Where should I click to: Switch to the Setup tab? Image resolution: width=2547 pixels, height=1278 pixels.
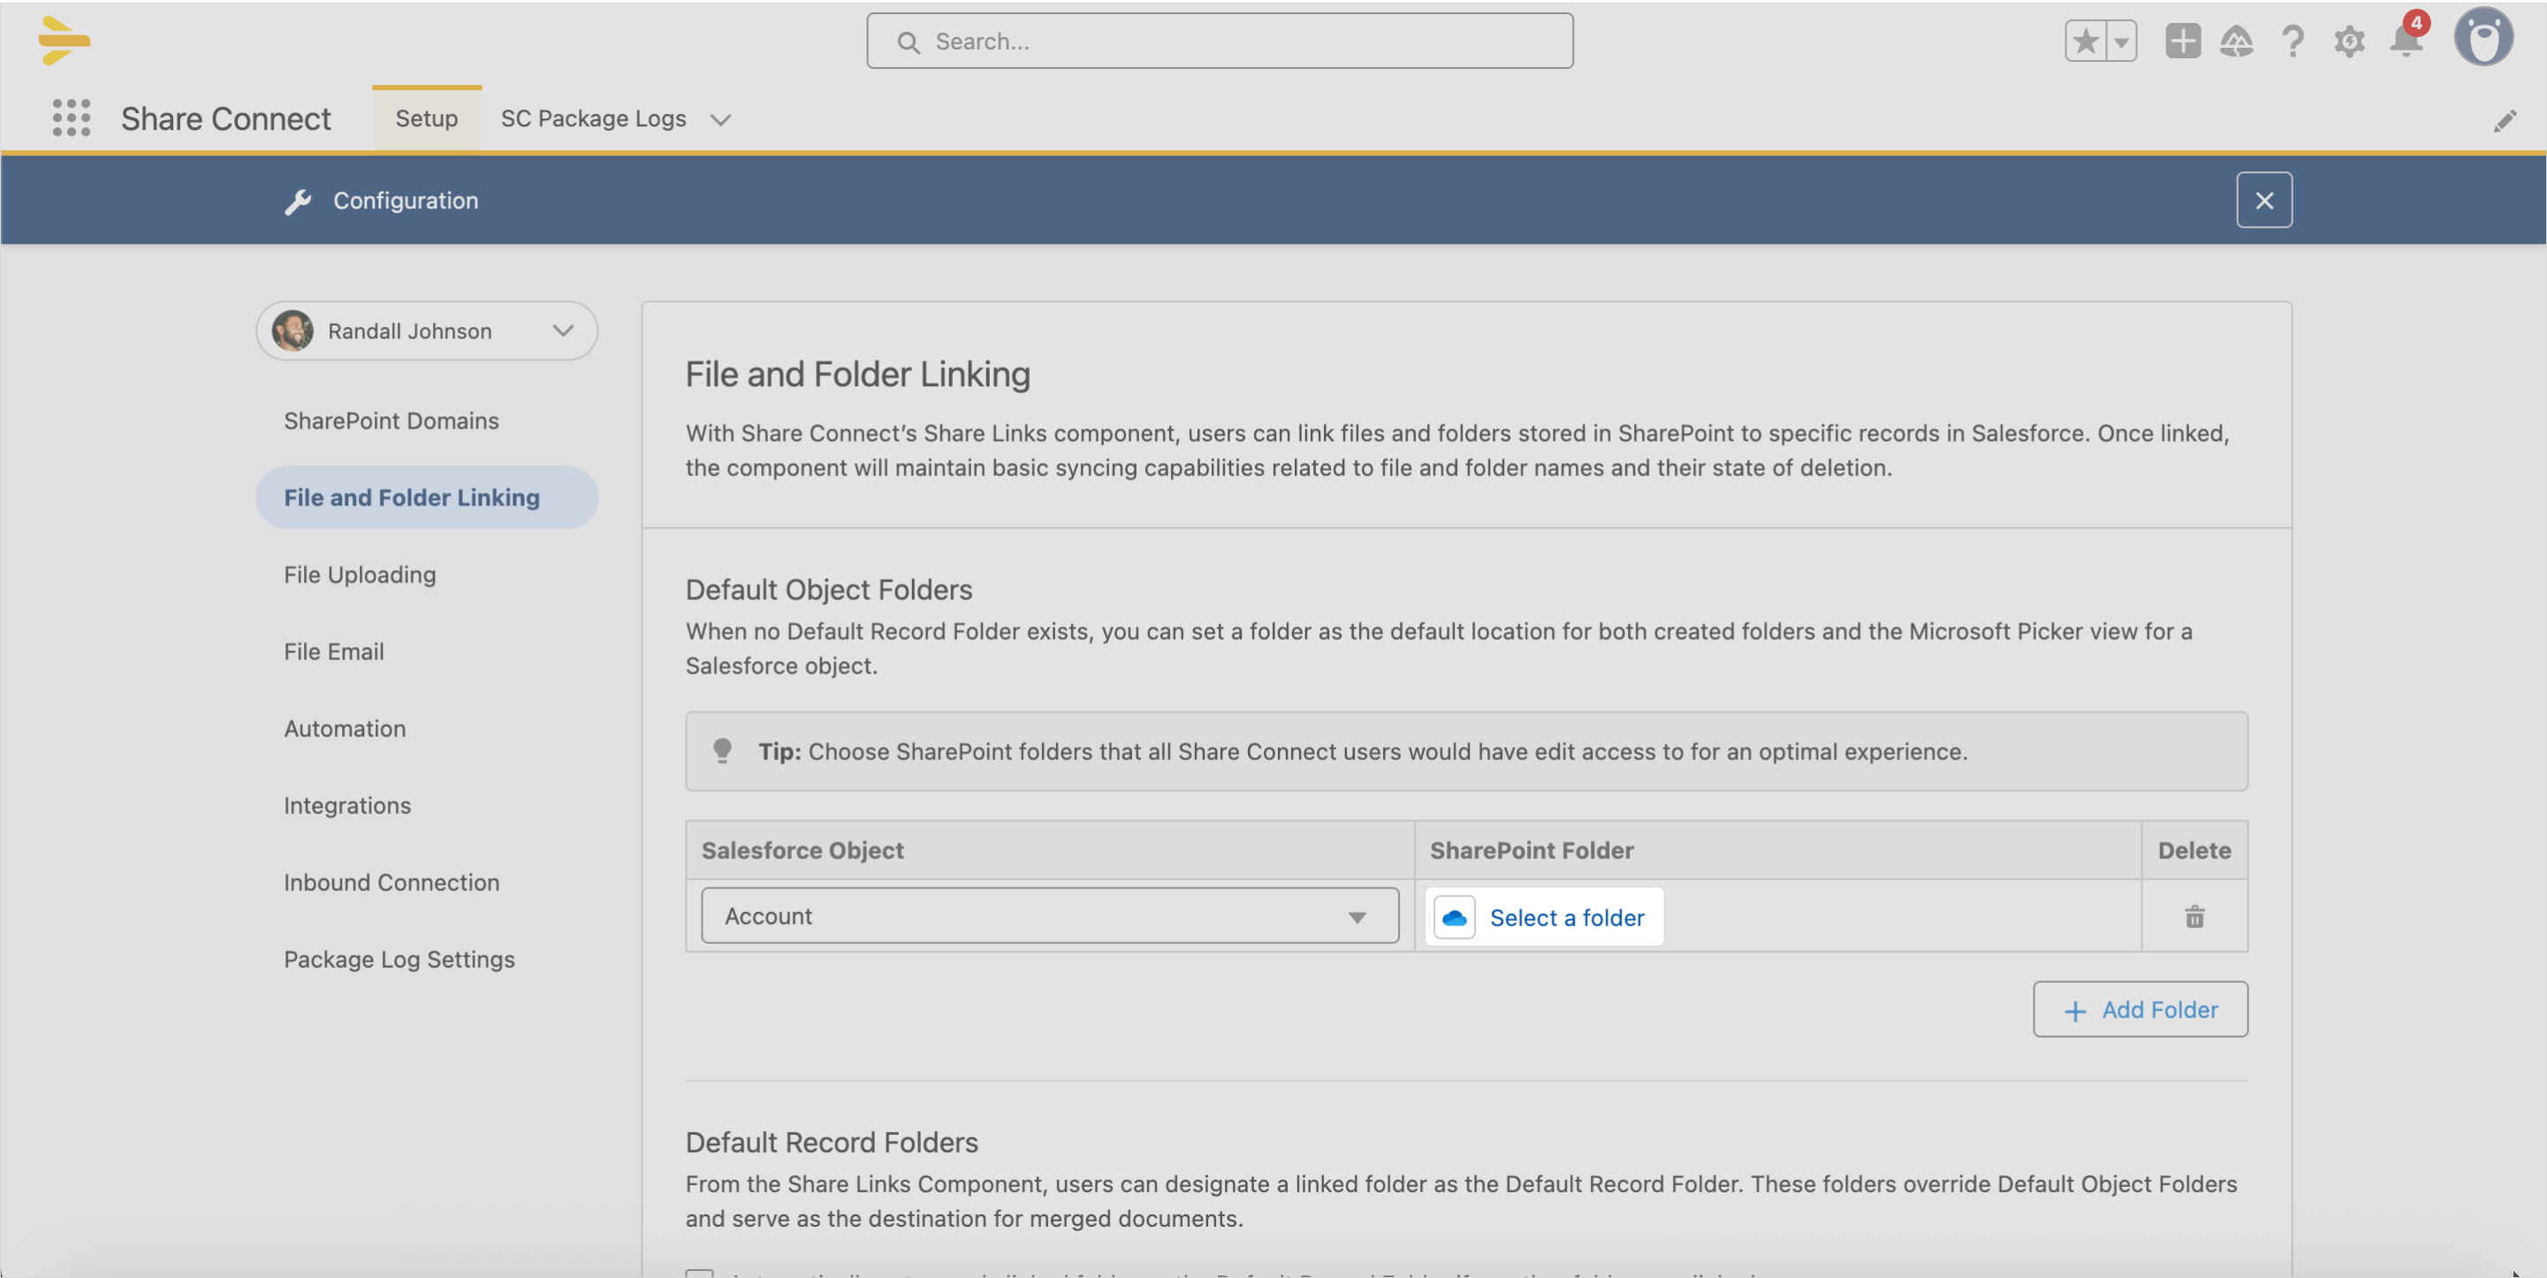pos(426,118)
